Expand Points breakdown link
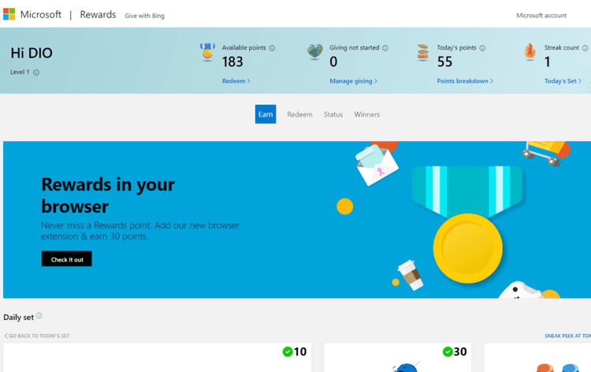This screenshot has height=372, width=591. click(465, 81)
